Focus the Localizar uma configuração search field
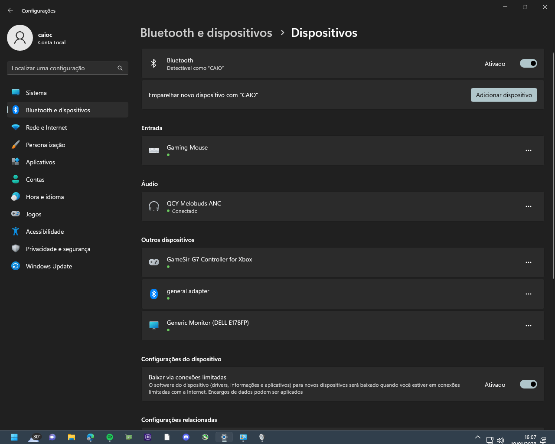Image resolution: width=555 pixels, height=444 pixels. [x=68, y=68]
